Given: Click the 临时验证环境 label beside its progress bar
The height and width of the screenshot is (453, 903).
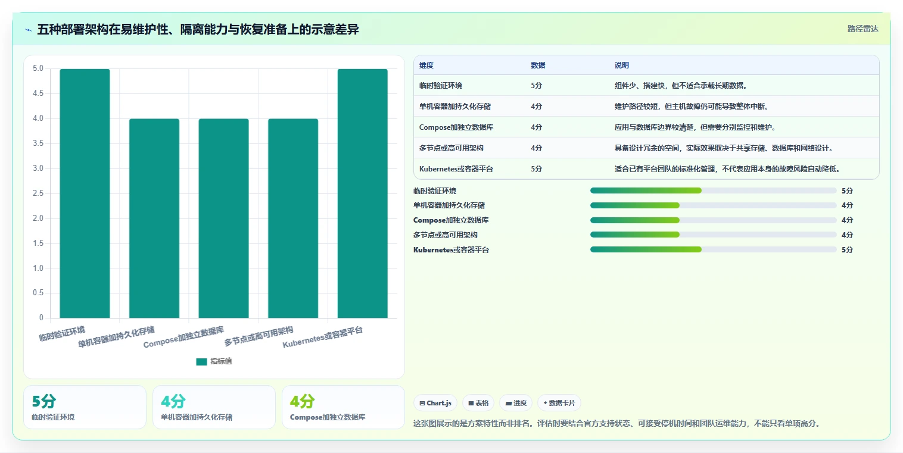Looking at the screenshot, I should [435, 191].
